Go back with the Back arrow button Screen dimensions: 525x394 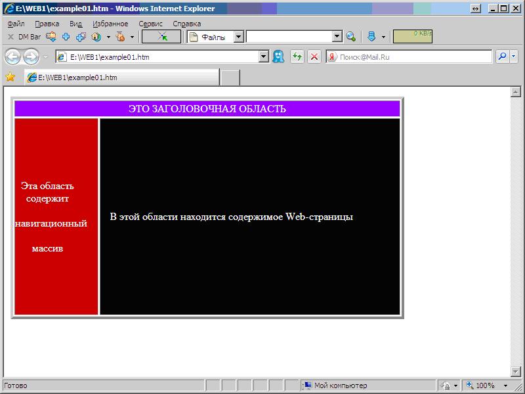[12, 56]
